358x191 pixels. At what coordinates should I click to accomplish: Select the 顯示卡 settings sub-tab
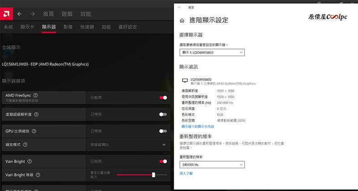click(x=27, y=27)
